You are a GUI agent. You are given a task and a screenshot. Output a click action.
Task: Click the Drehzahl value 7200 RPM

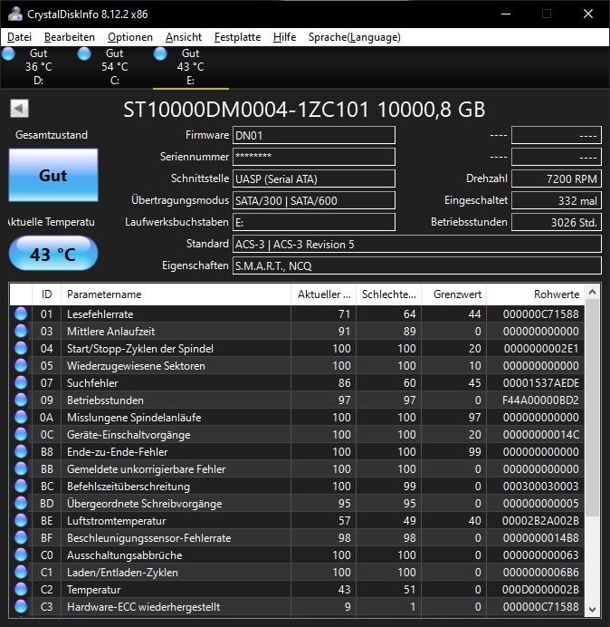[x=557, y=178]
